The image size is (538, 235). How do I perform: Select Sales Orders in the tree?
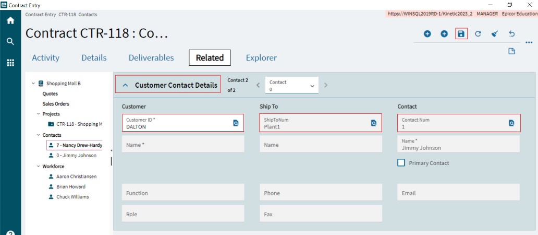56,103
